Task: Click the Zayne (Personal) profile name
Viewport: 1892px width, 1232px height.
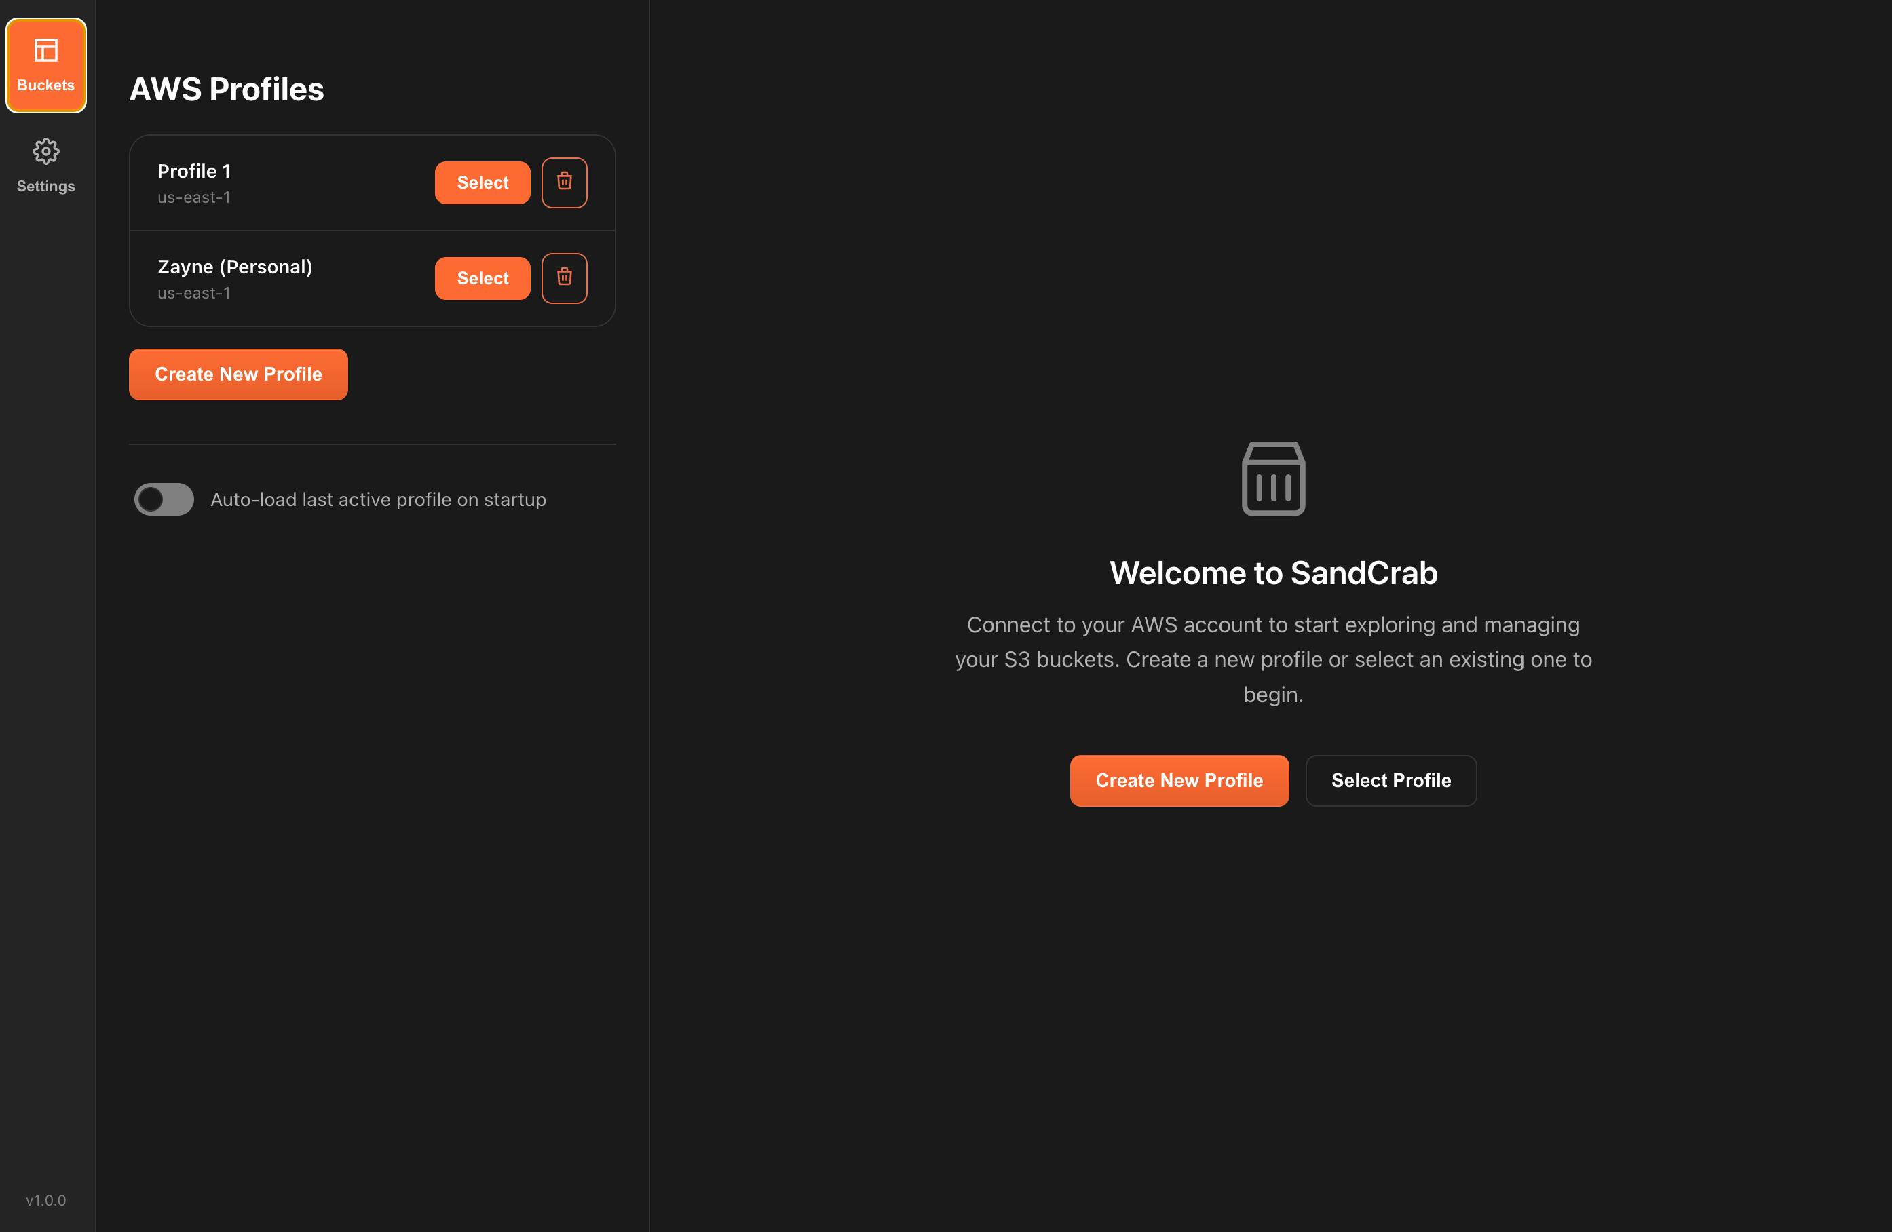Action: pos(235,267)
